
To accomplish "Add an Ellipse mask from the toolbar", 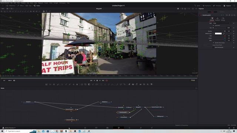I will click(105, 85).
